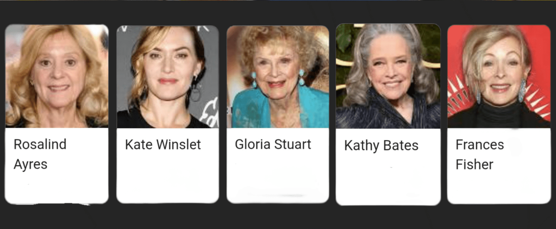Click Gloria Stuart's portrait photo
Screen dimensions: 556x229
pos(278,76)
